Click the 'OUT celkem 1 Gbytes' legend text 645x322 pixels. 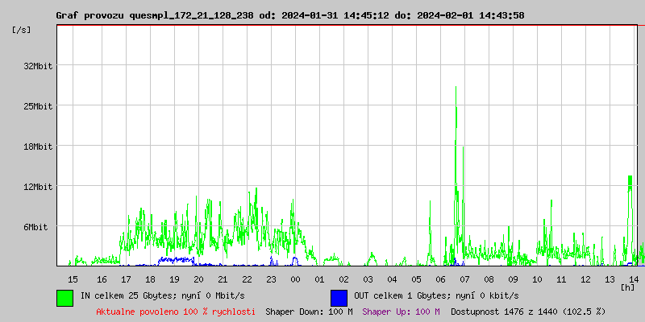pos(435,296)
